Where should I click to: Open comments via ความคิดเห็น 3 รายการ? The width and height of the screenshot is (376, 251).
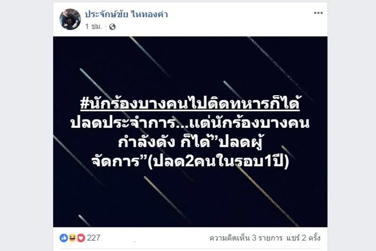(246, 238)
